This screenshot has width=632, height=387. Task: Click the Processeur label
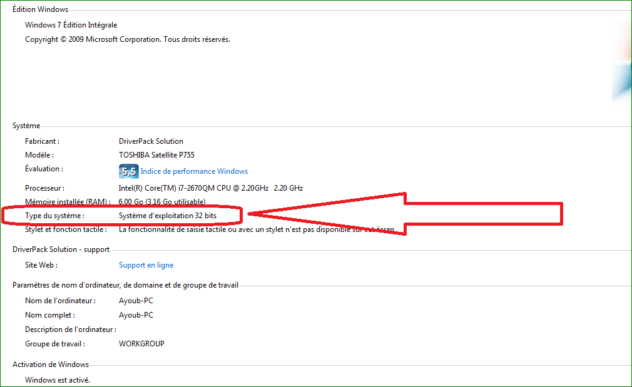point(44,188)
